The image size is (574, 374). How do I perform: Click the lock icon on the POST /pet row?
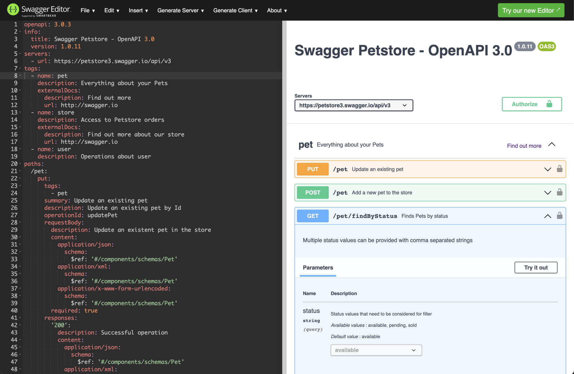coord(559,192)
